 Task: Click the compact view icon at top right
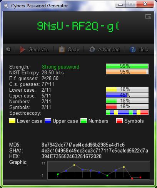click(x=148, y=17)
